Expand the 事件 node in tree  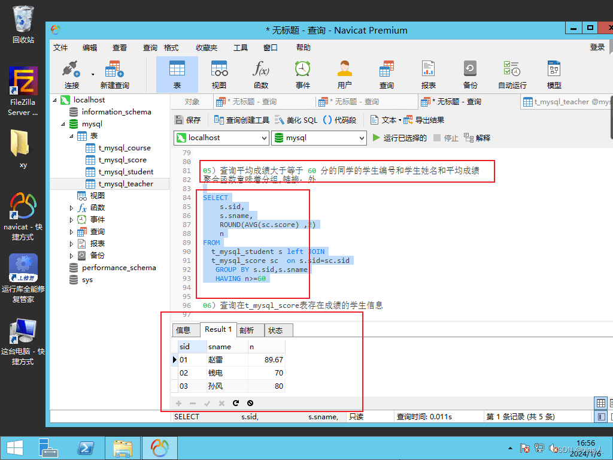point(71,220)
